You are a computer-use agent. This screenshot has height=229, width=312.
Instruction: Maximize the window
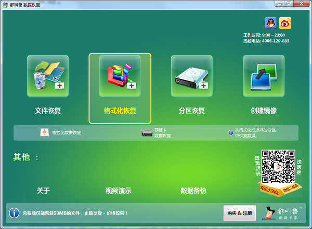289,4
